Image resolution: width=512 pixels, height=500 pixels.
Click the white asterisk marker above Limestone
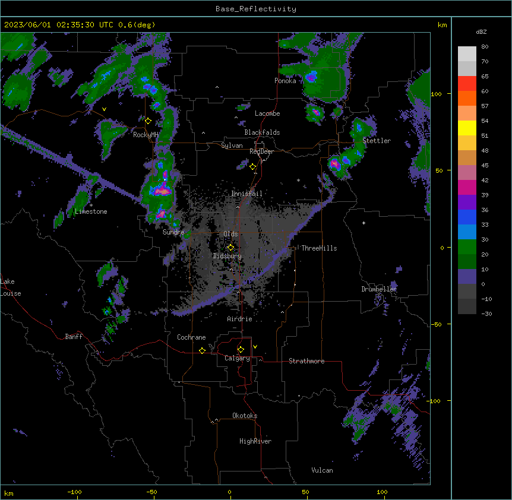click(x=91, y=205)
